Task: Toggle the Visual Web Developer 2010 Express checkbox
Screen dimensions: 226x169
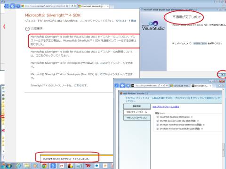Action: 158,117
